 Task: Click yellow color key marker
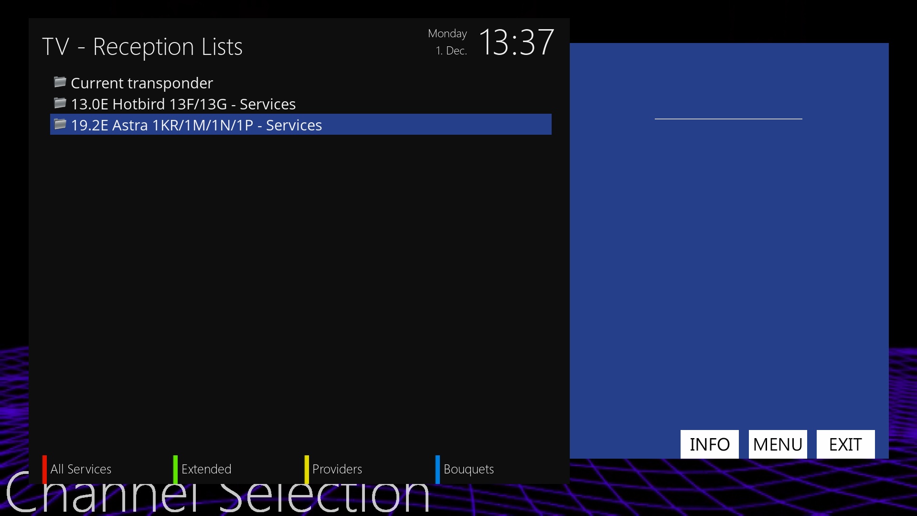(x=307, y=469)
